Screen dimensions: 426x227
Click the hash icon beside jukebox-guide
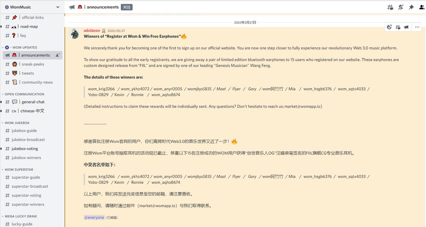click(x=7, y=130)
